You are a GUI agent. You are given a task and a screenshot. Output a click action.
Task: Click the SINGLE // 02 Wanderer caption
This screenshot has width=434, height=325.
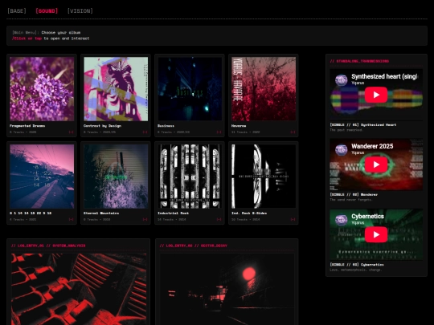coord(354,194)
